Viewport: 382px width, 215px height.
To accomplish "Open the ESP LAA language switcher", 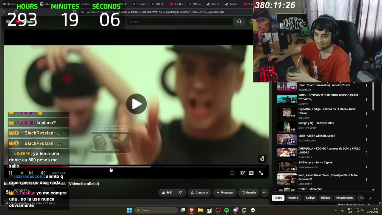I will (x=350, y=210).
